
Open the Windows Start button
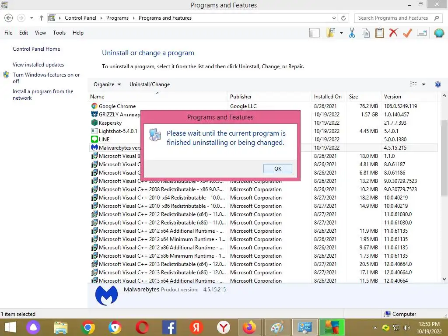click(10, 327)
